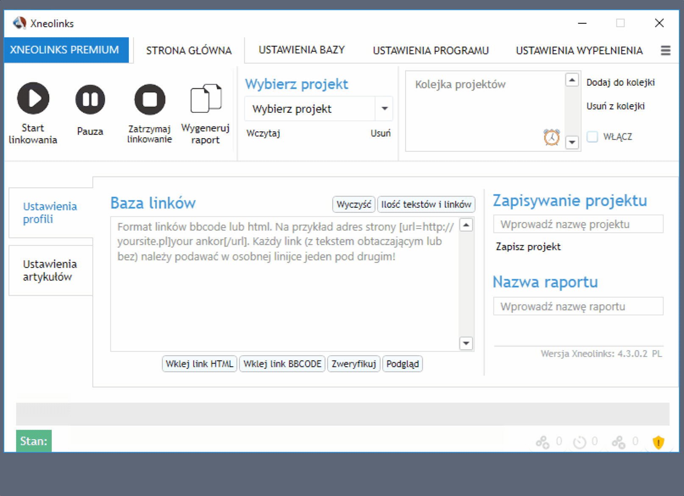
Task: Focus the Wprowadź nazwę projektu field
Action: point(578,224)
